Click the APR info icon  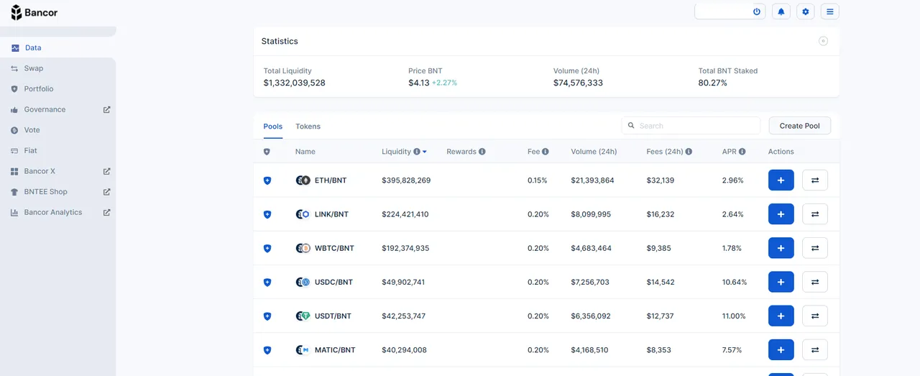tap(742, 152)
